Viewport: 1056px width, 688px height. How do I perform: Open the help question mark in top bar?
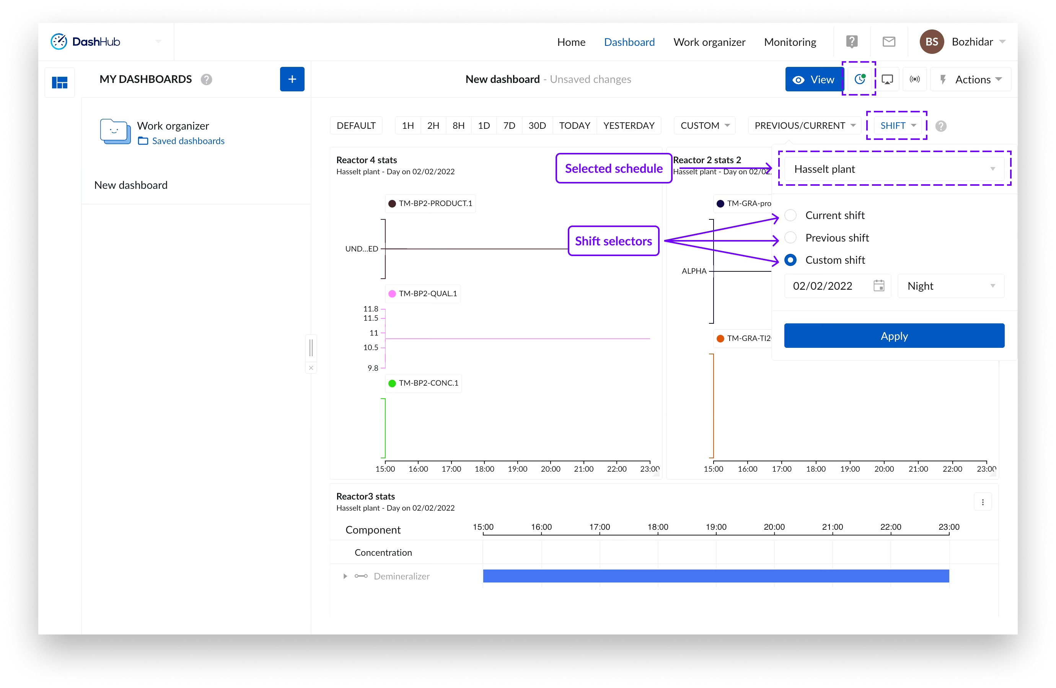coord(851,42)
